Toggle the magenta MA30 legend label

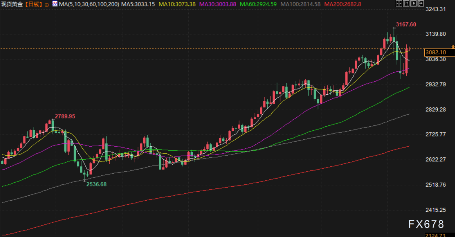(x=218, y=4)
